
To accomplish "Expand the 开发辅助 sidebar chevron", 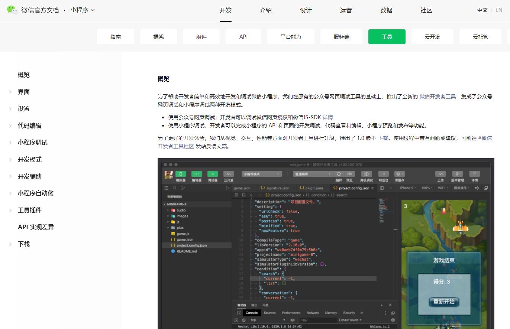I will pos(10,176).
